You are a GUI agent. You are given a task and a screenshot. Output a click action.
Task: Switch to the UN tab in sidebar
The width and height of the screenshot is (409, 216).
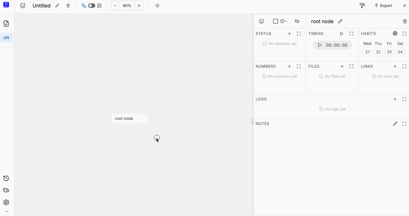[x=6, y=38]
